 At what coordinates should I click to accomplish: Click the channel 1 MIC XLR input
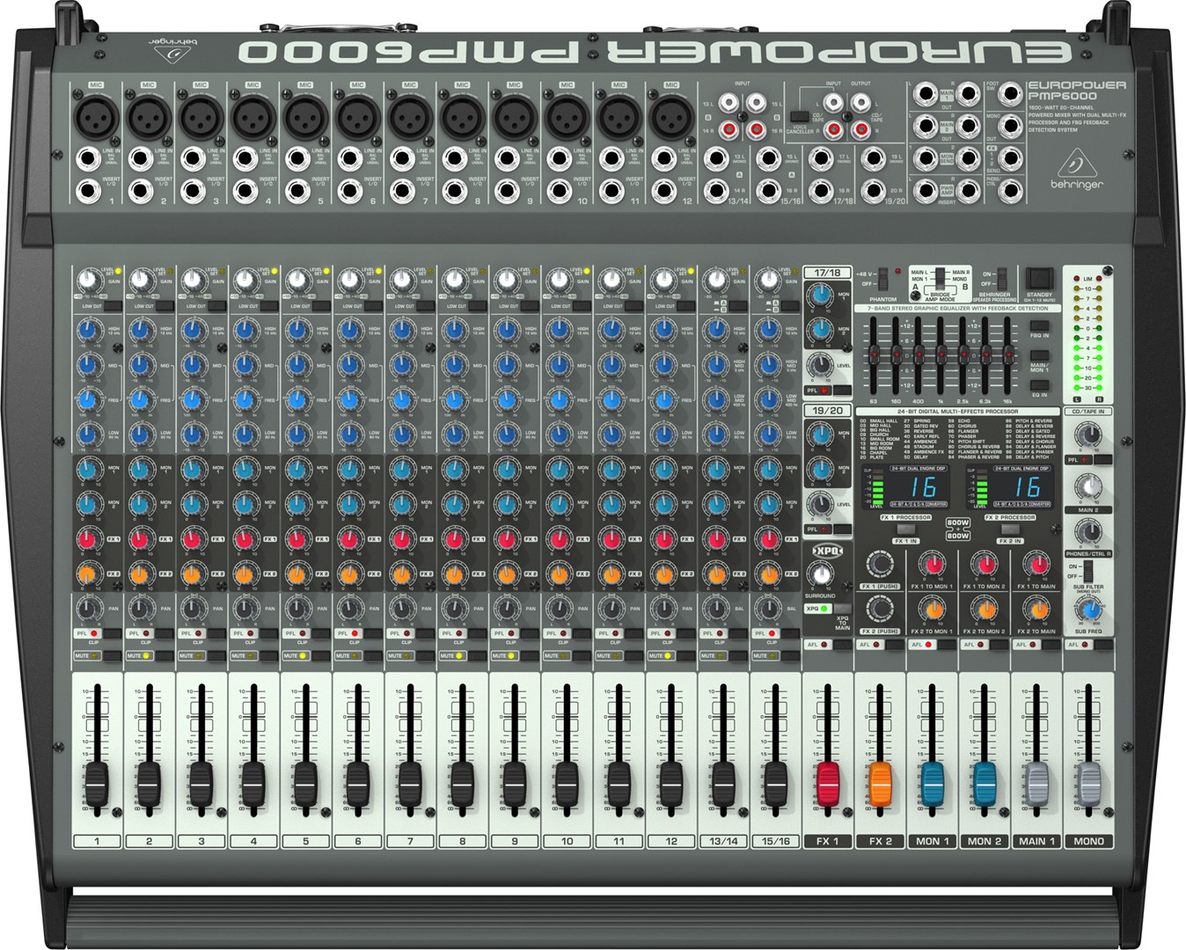(x=96, y=115)
